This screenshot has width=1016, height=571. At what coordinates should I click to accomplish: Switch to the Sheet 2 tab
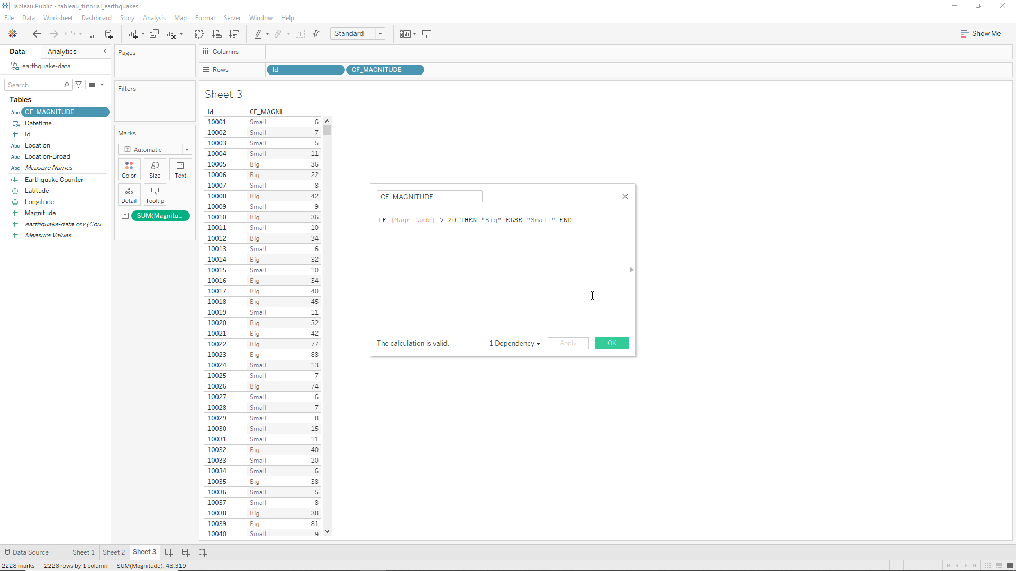point(114,552)
